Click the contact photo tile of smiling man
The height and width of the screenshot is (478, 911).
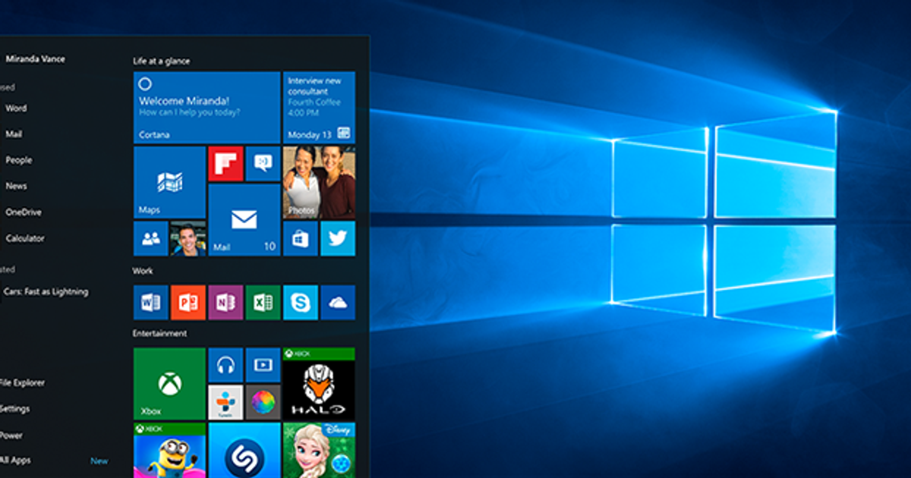188,238
